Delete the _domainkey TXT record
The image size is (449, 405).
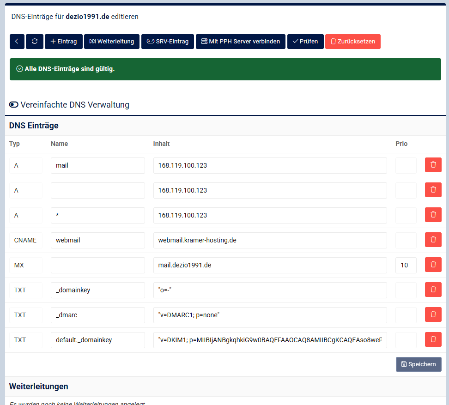433,290
